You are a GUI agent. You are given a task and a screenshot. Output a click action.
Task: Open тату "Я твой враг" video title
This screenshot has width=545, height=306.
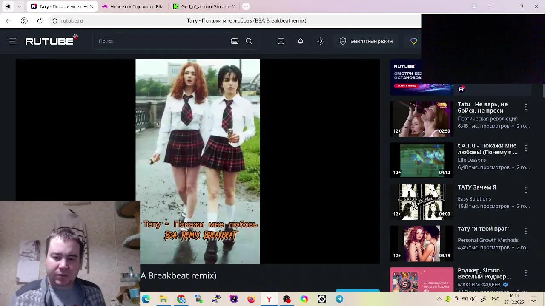pyautogui.click(x=483, y=229)
